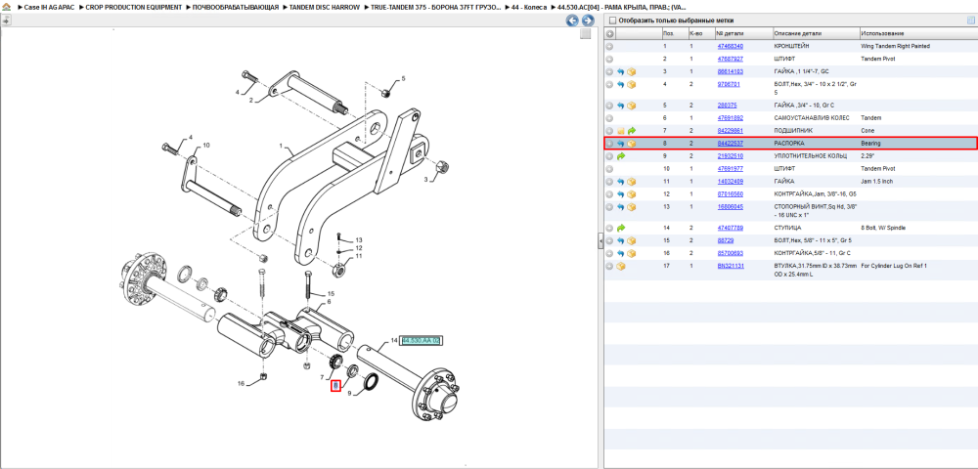Select 'САМОУСТАНАВЛИВ КОЛЕС' description cell

pyautogui.click(x=810, y=118)
